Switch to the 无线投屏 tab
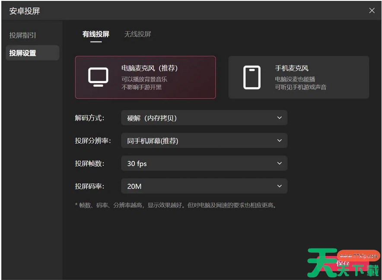Screen dimensions: 382x280 (x=137, y=34)
